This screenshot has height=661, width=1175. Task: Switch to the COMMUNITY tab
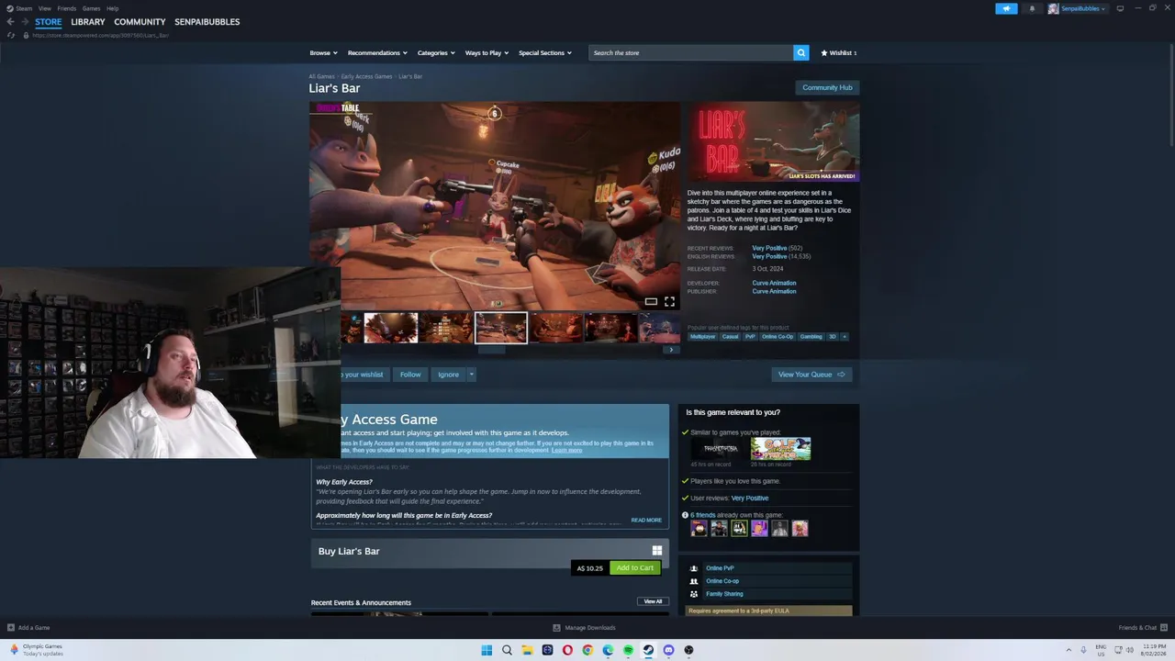tap(140, 22)
